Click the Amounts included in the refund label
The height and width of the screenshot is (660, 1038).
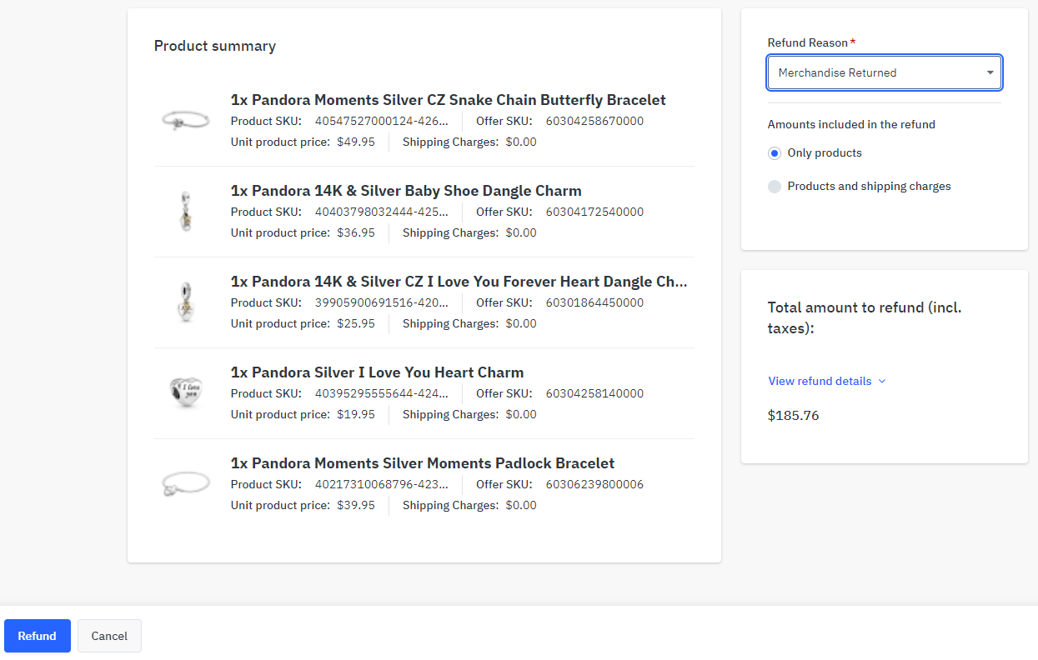coord(851,124)
